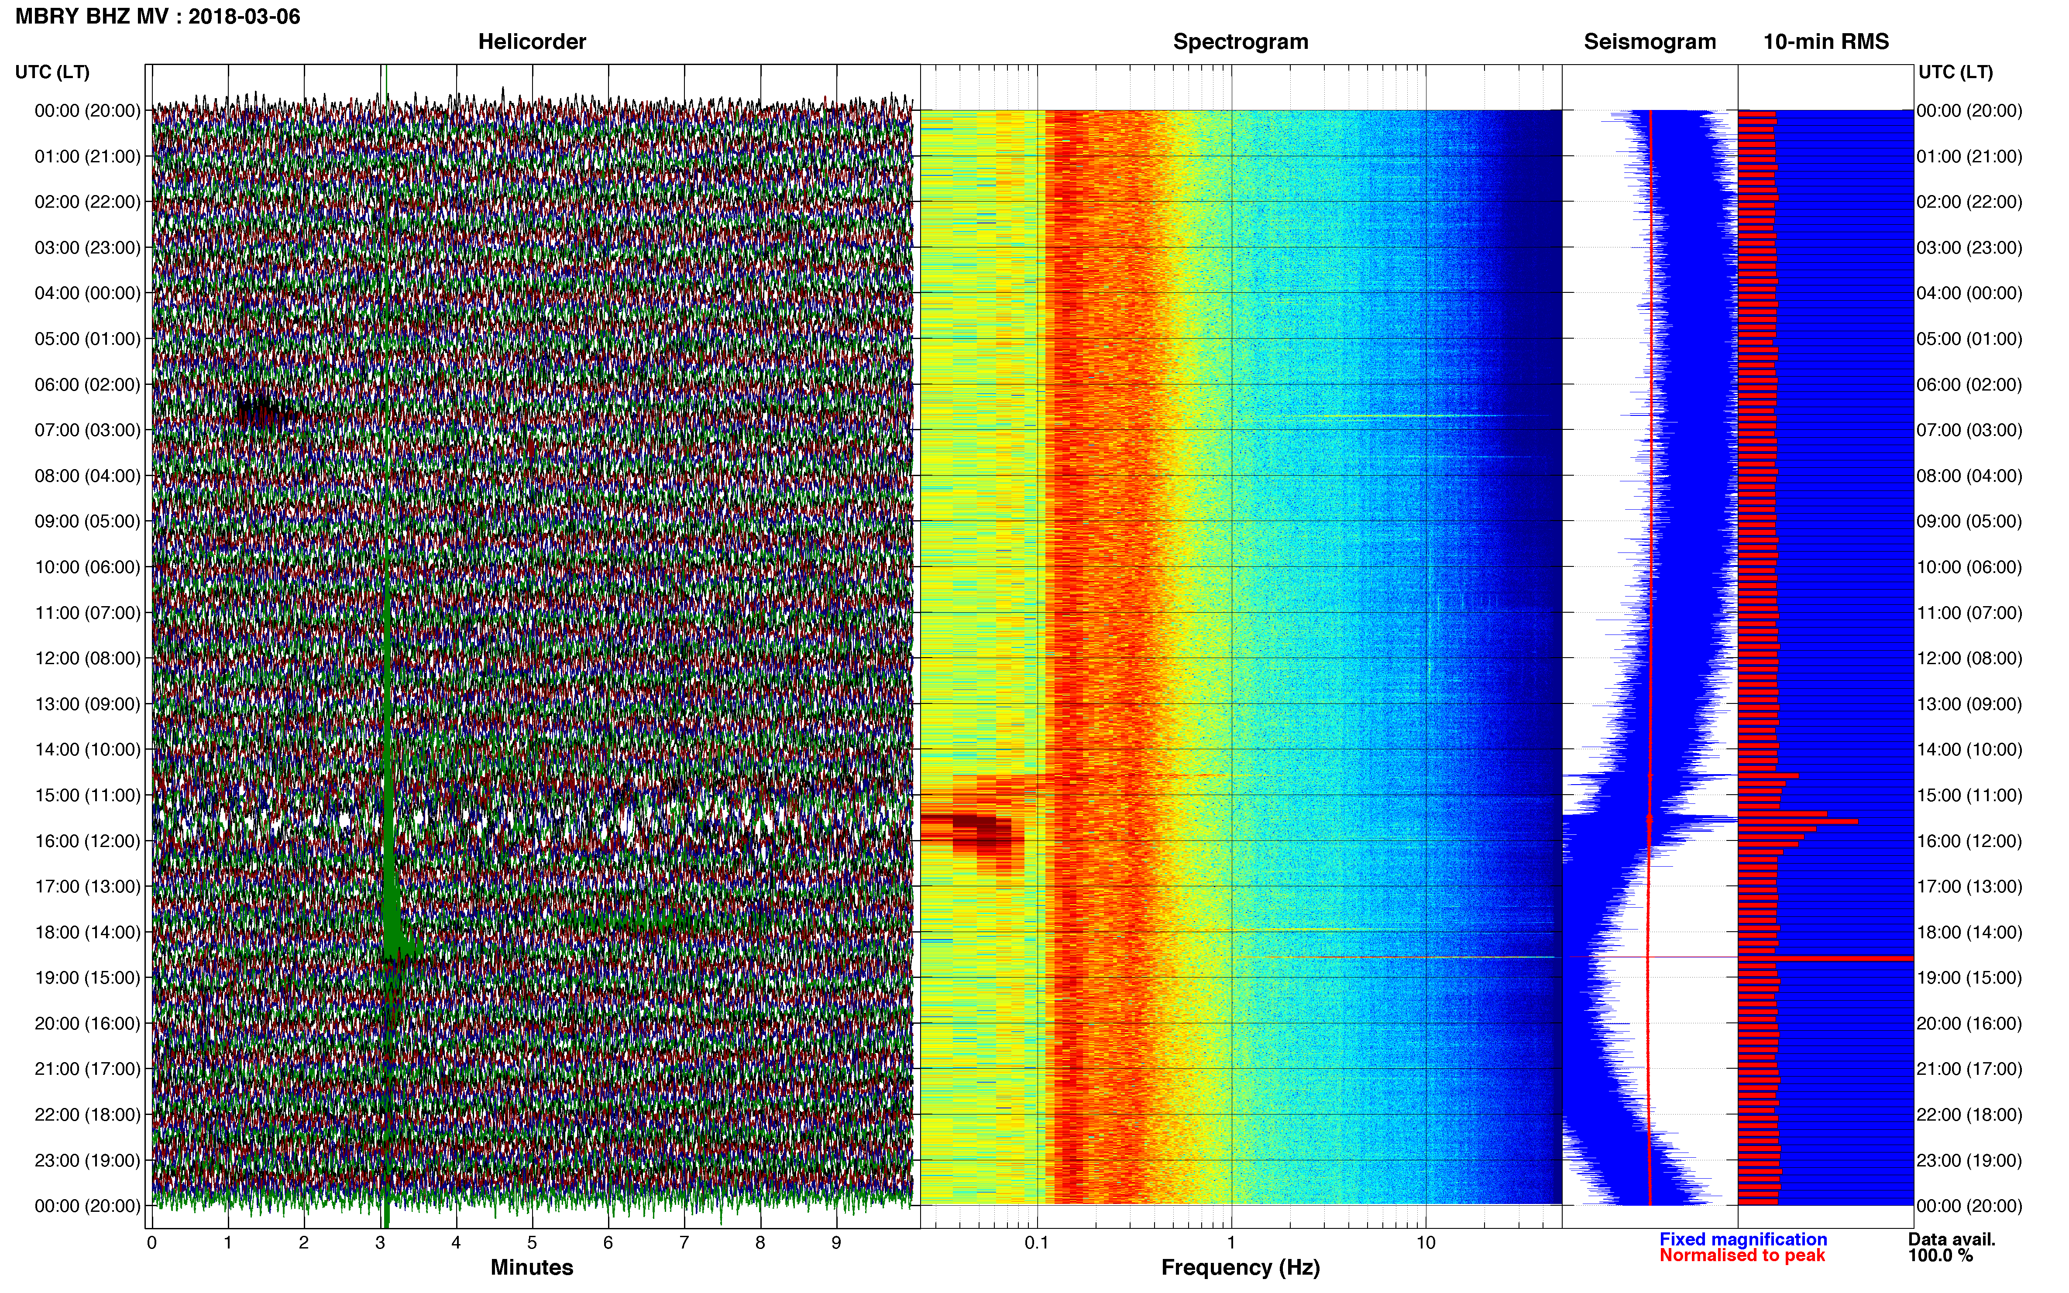The width and height of the screenshot is (2069, 1293).
Task: Click the right 14:00 (10:00) time label
Action: [x=1970, y=750]
